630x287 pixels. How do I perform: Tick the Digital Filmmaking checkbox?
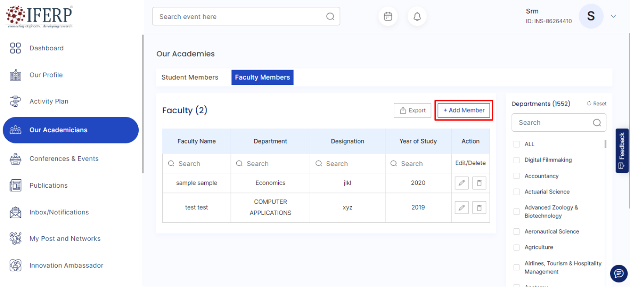[517, 160]
